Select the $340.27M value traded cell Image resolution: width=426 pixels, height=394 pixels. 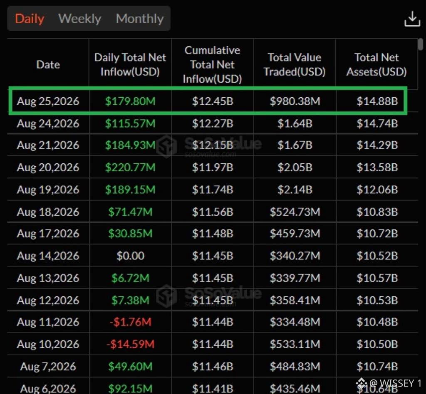295,256
